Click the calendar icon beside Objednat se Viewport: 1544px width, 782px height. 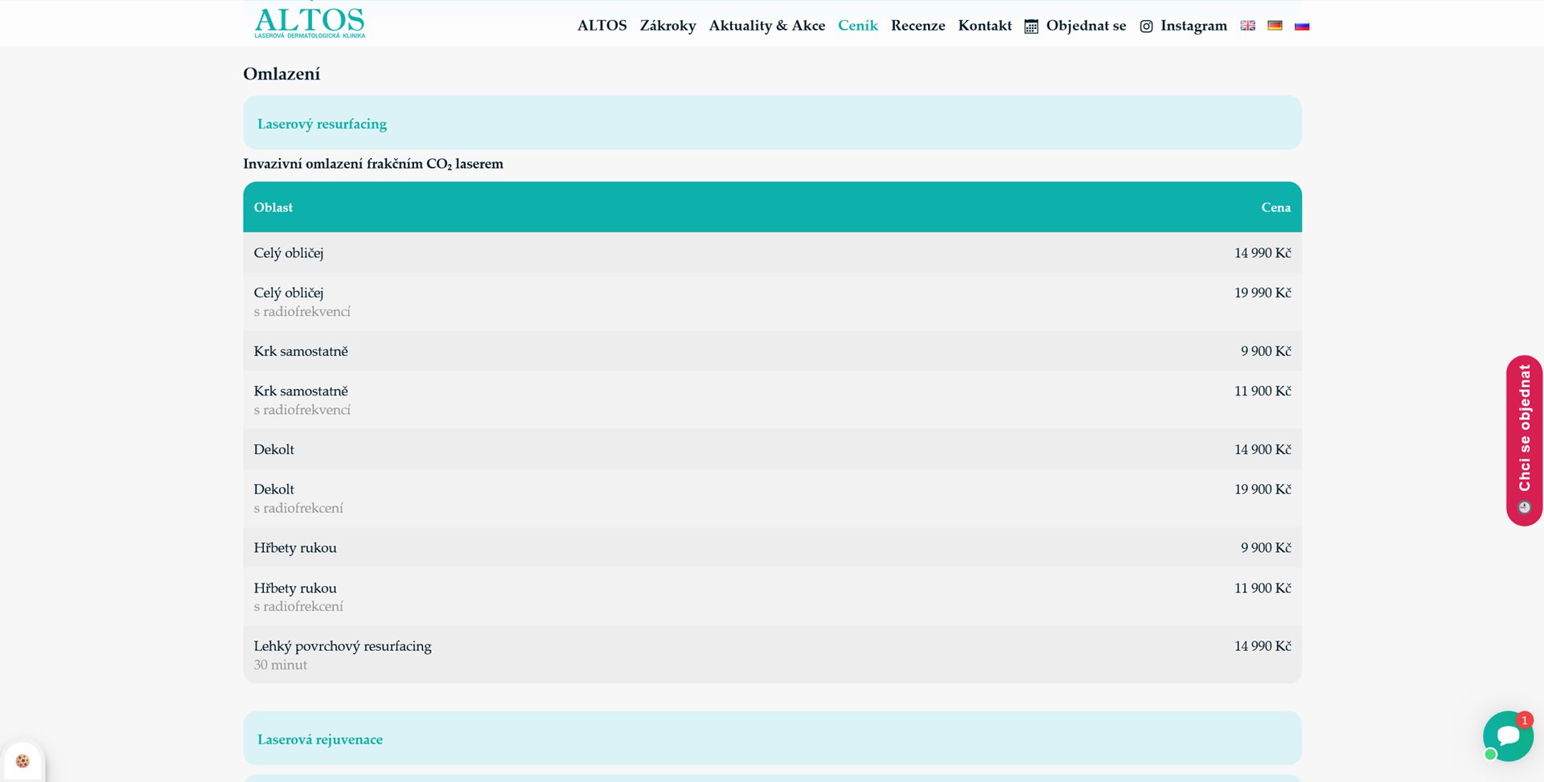point(1031,27)
